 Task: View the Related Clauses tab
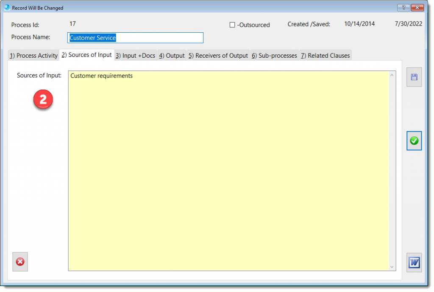tap(325, 56)
